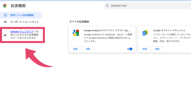191x108 pixels.
Task: Click the puzzle icon beside 使用している拡張機能
Action: 5,15
